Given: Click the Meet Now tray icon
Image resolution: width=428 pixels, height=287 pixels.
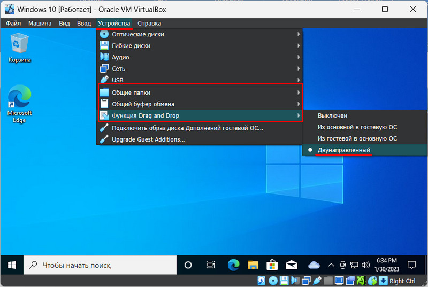Looking at the screenshot, I should tap(343, 265).
